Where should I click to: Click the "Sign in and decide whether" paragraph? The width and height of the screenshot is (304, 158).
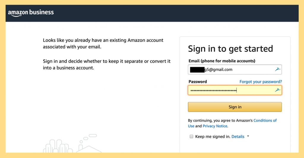[107, 65]
